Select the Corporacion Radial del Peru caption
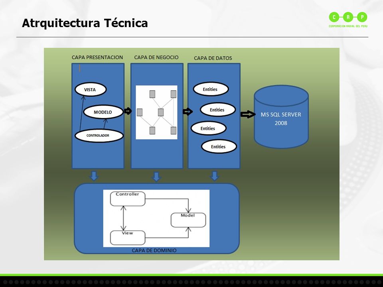This screenshot has height=287, width=383. [x=348, y=26]
